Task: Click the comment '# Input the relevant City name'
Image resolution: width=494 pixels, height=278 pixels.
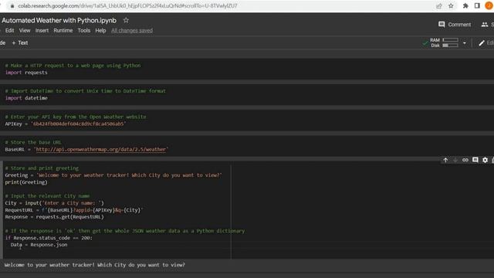Action: [47, 196]
